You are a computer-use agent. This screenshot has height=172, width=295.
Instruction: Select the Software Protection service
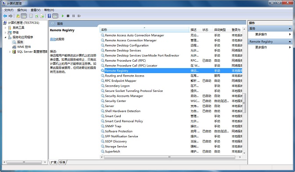point(171,131)
